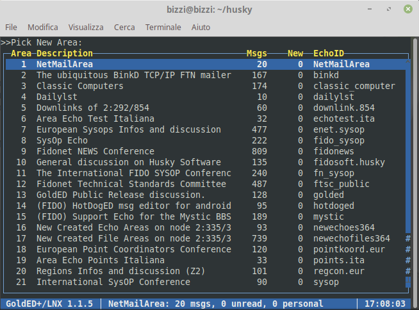Select the Dailylst area description
Image resolution: width=419 pixels, height=310 pixels.
click(x=57, y=97)
